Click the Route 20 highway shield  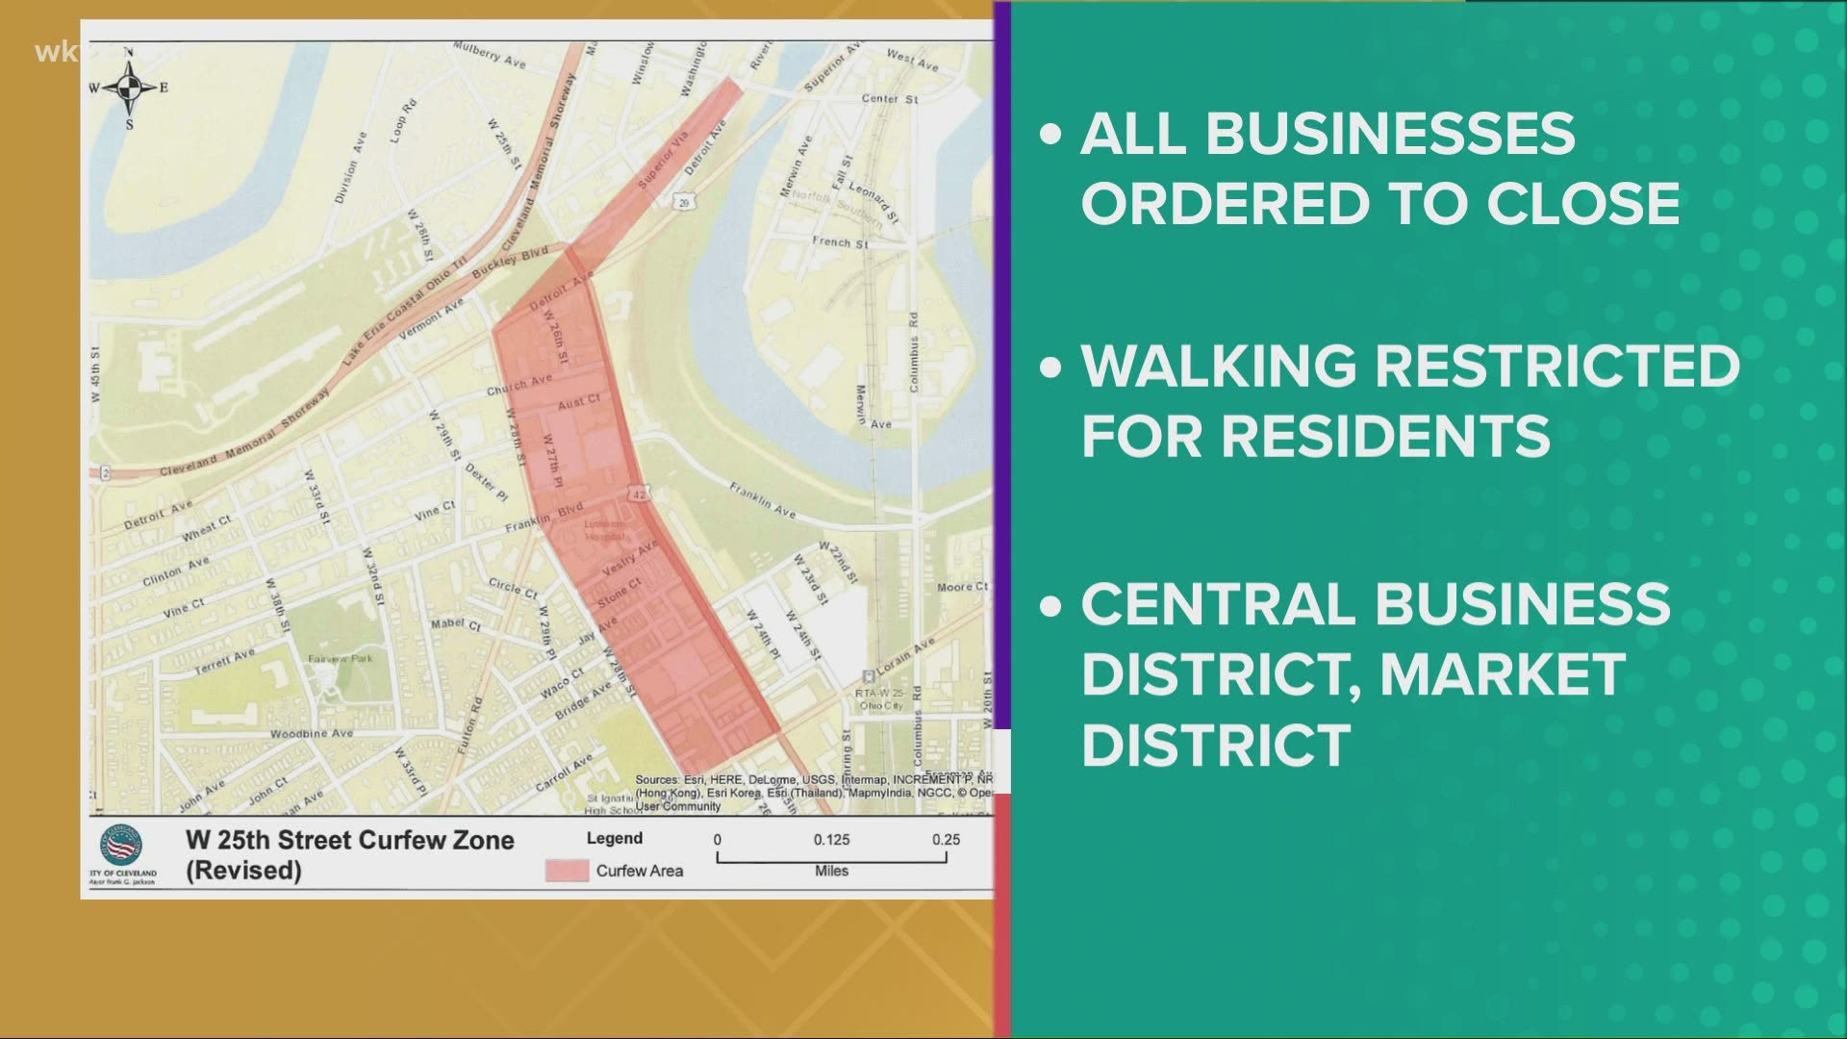(x=685, y=205)
